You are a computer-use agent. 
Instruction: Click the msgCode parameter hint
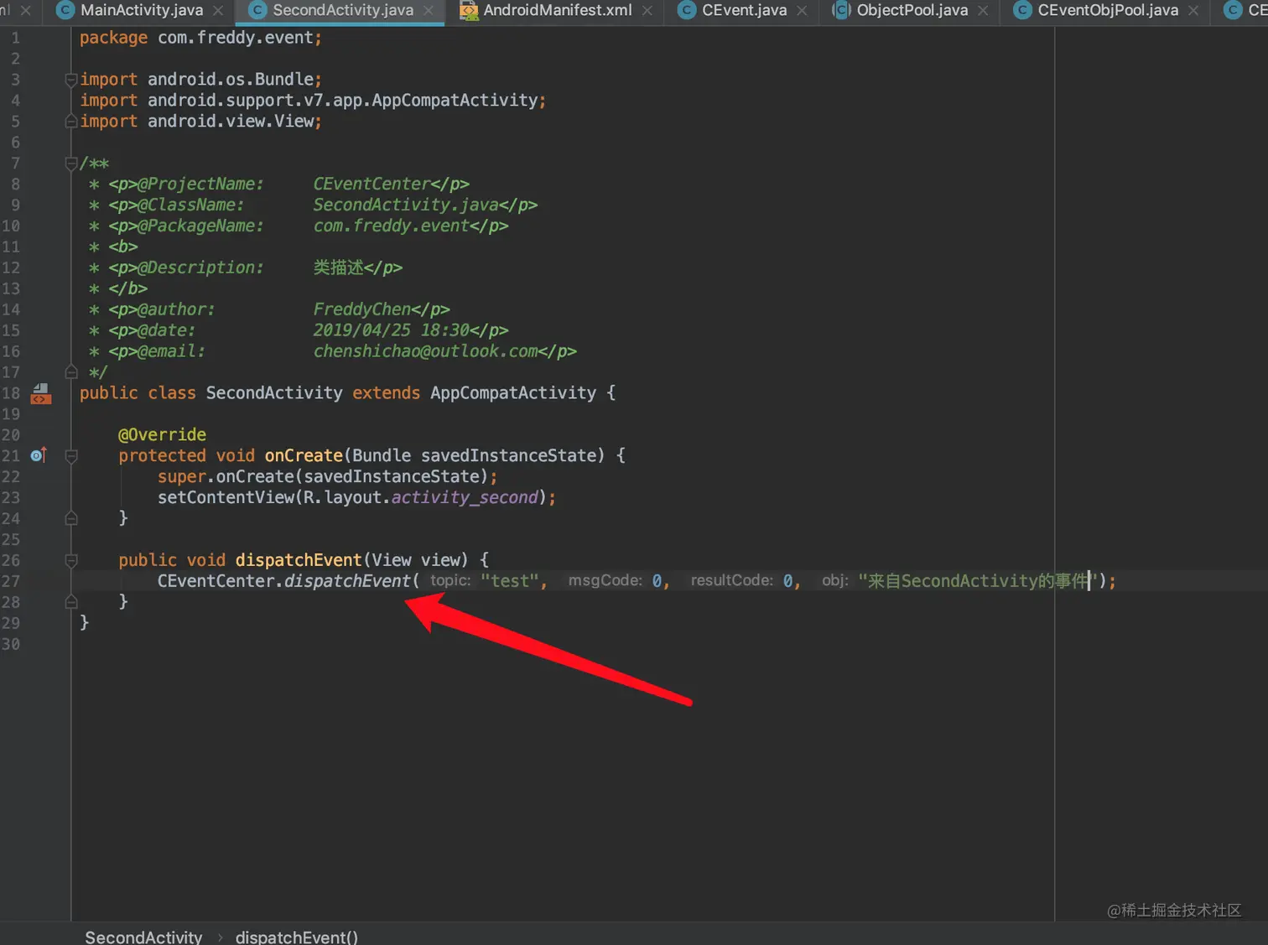[x=605, y=580]
